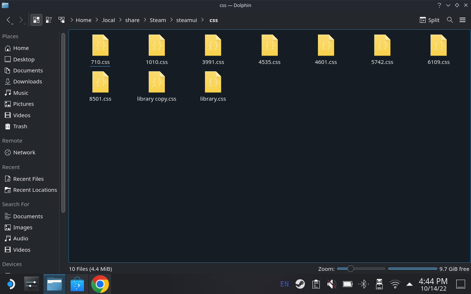471x294 pixels.
Task: Open the clipboard manager in system tray
Action: [316, 284]
